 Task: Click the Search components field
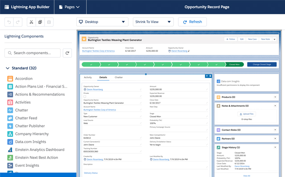(33, 53)
